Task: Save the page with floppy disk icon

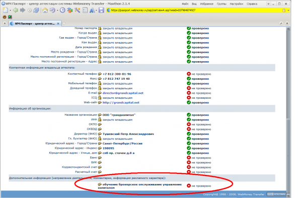Action: pos(101,10)
